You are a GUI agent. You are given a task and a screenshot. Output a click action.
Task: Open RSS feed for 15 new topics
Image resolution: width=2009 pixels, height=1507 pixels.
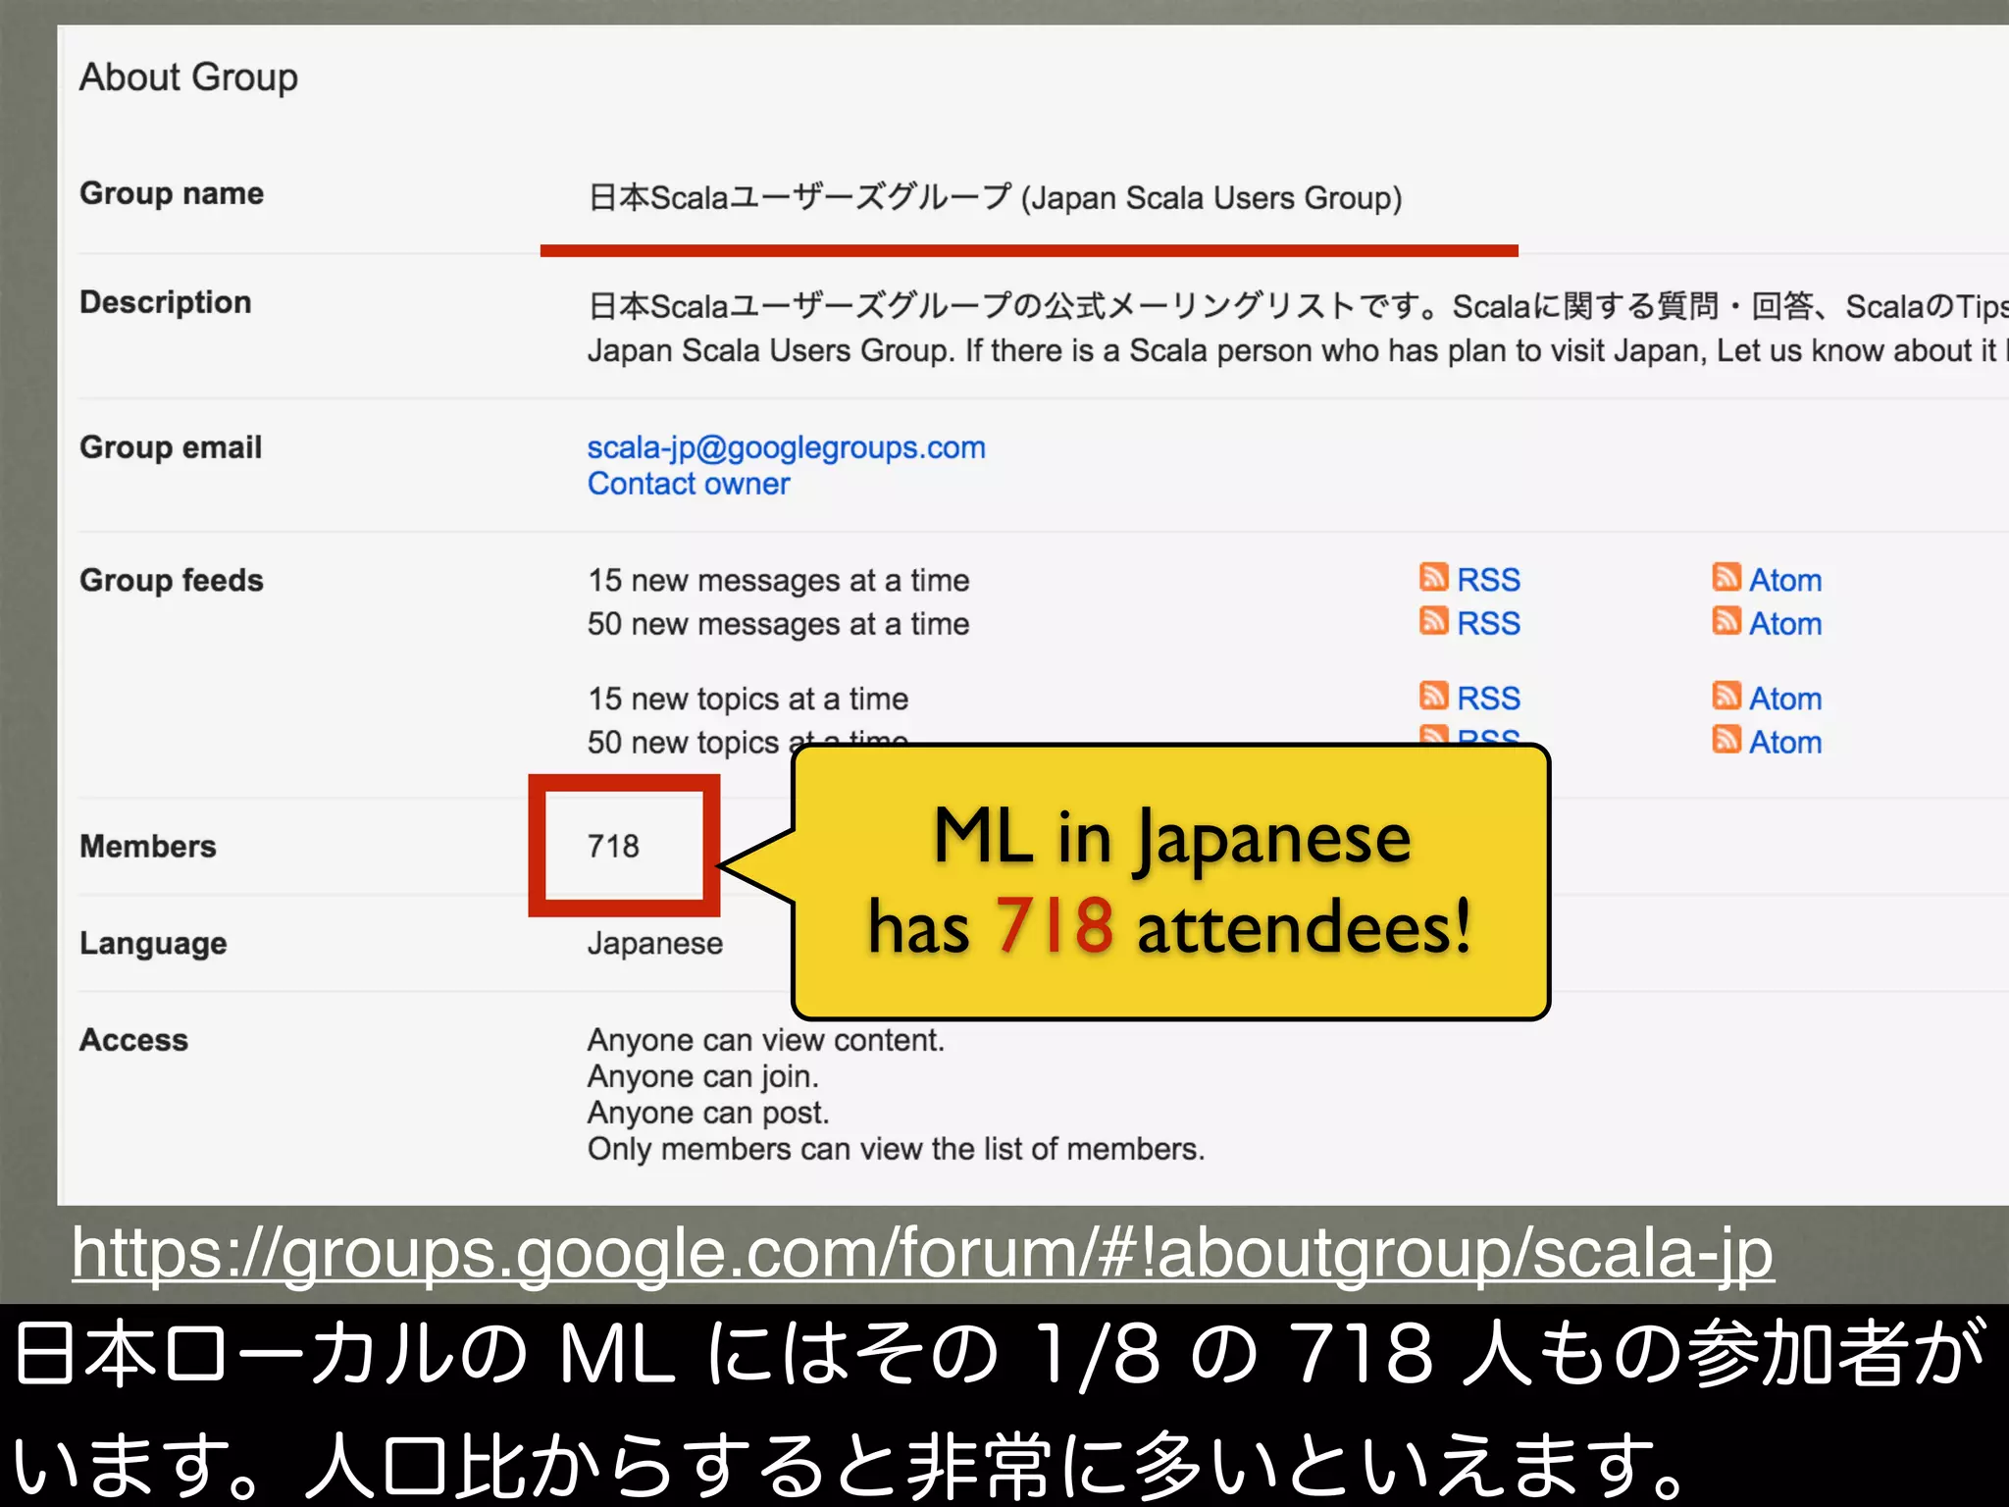click(x=1488, y=698)
